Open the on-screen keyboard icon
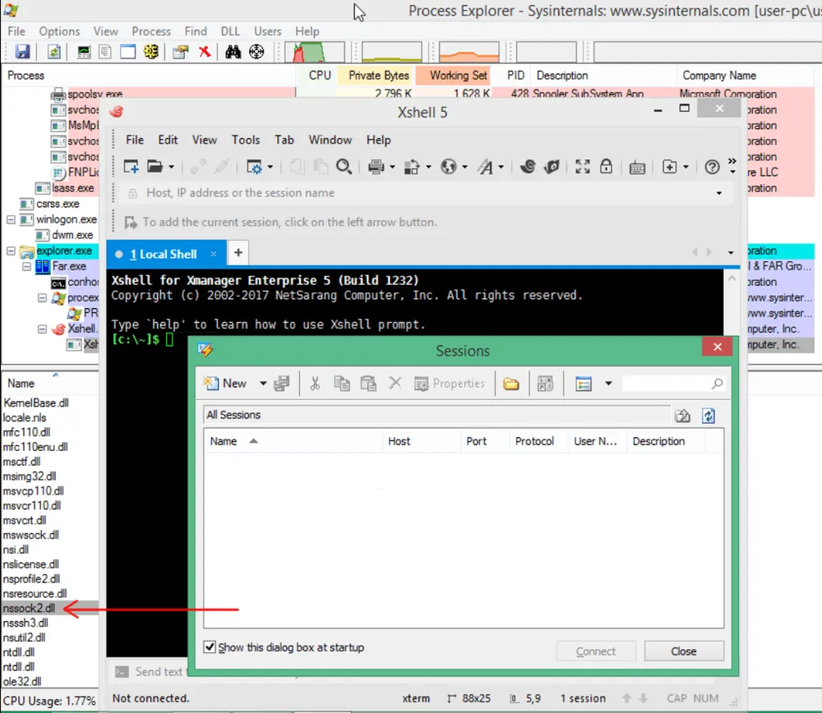 (637, 167)
